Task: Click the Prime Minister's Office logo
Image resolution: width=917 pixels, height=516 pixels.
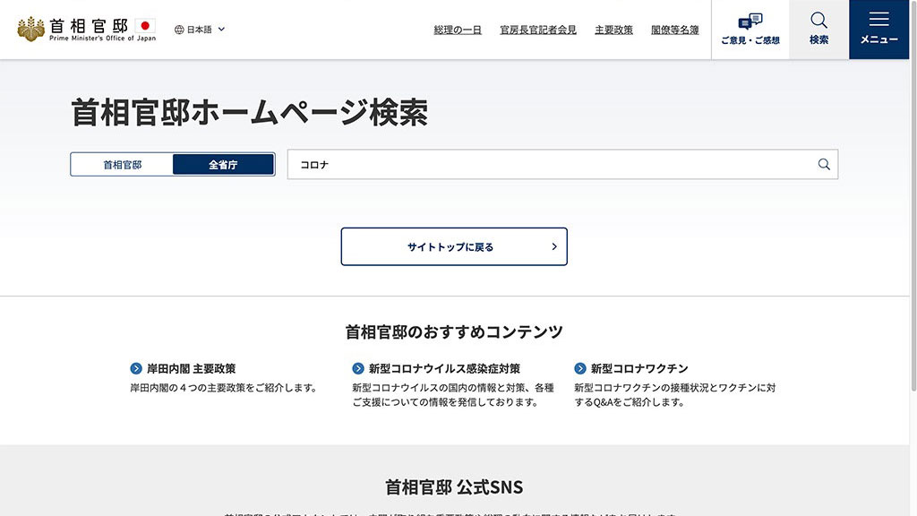Action: tap(86, 29)
